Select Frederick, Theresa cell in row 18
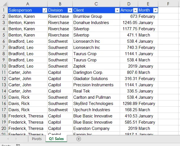 point(27,116)
